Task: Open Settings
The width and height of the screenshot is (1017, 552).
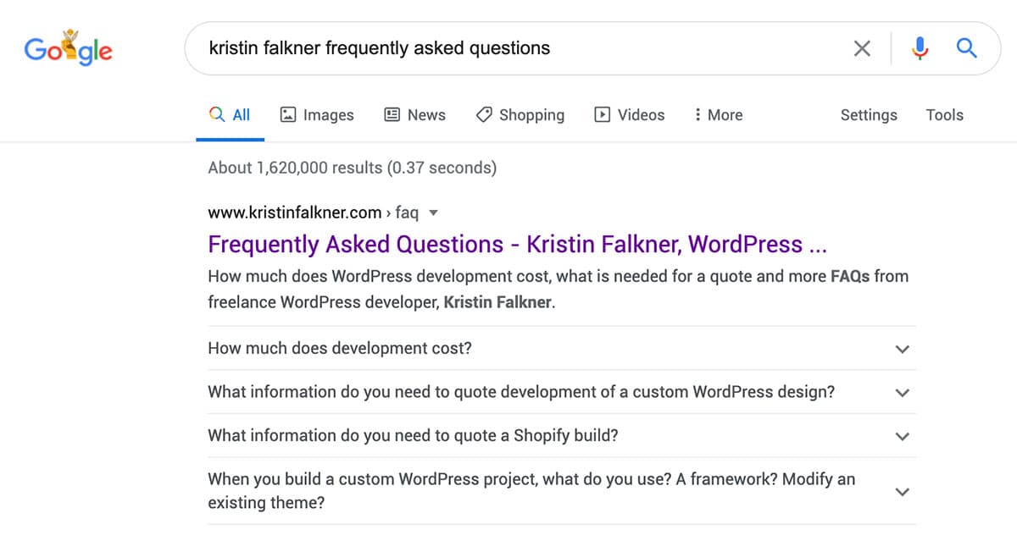Action: (x=869, y=115)
